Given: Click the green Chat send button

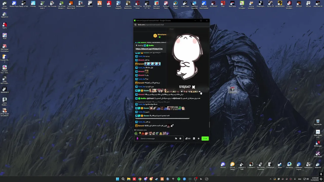Looking at the screenshot, I should 205,139.
